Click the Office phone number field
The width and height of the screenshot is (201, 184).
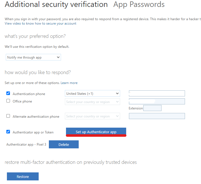tap(157, 101)
